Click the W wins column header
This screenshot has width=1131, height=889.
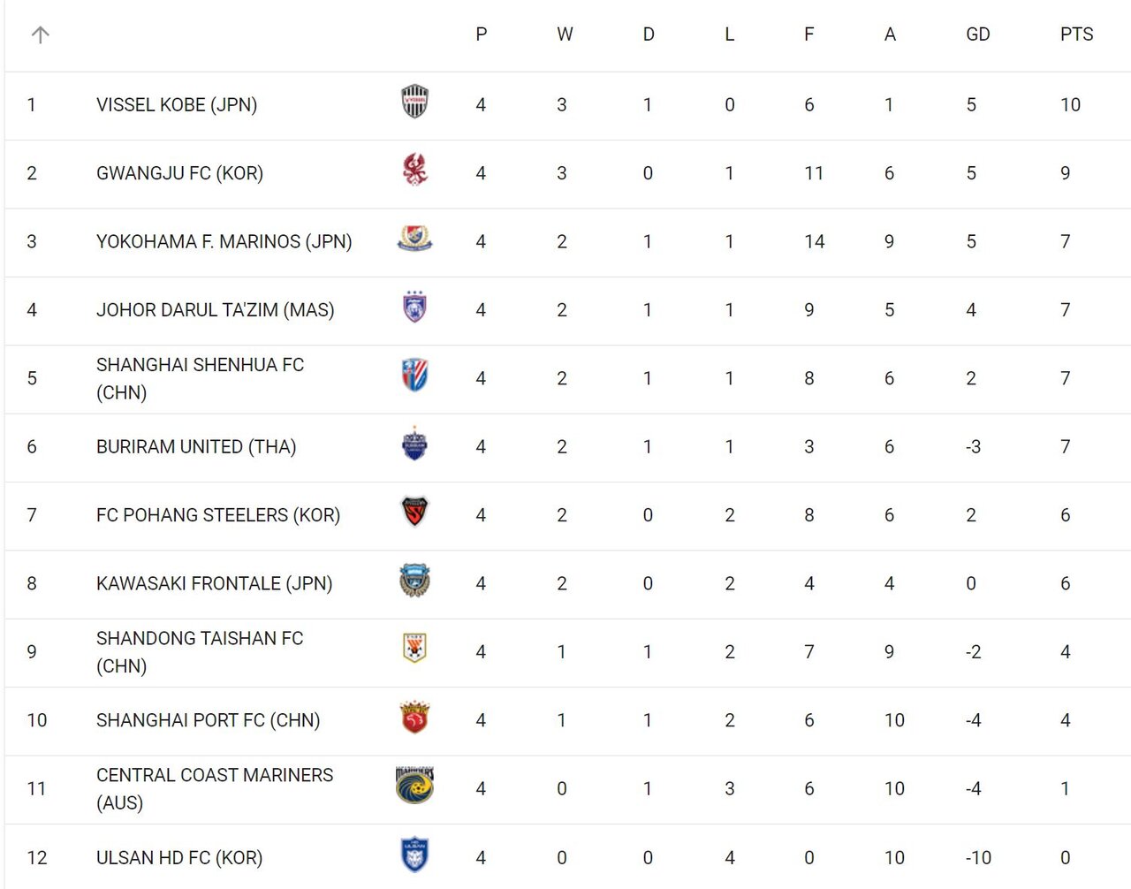[565, 34]
